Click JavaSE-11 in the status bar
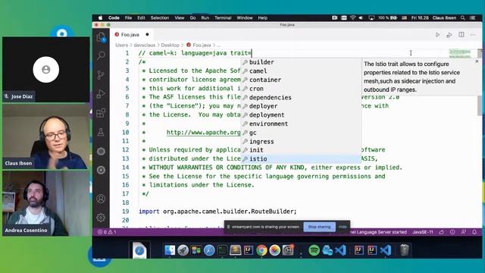The width and height of the screenshot is (485, 273). click(423, 232)
